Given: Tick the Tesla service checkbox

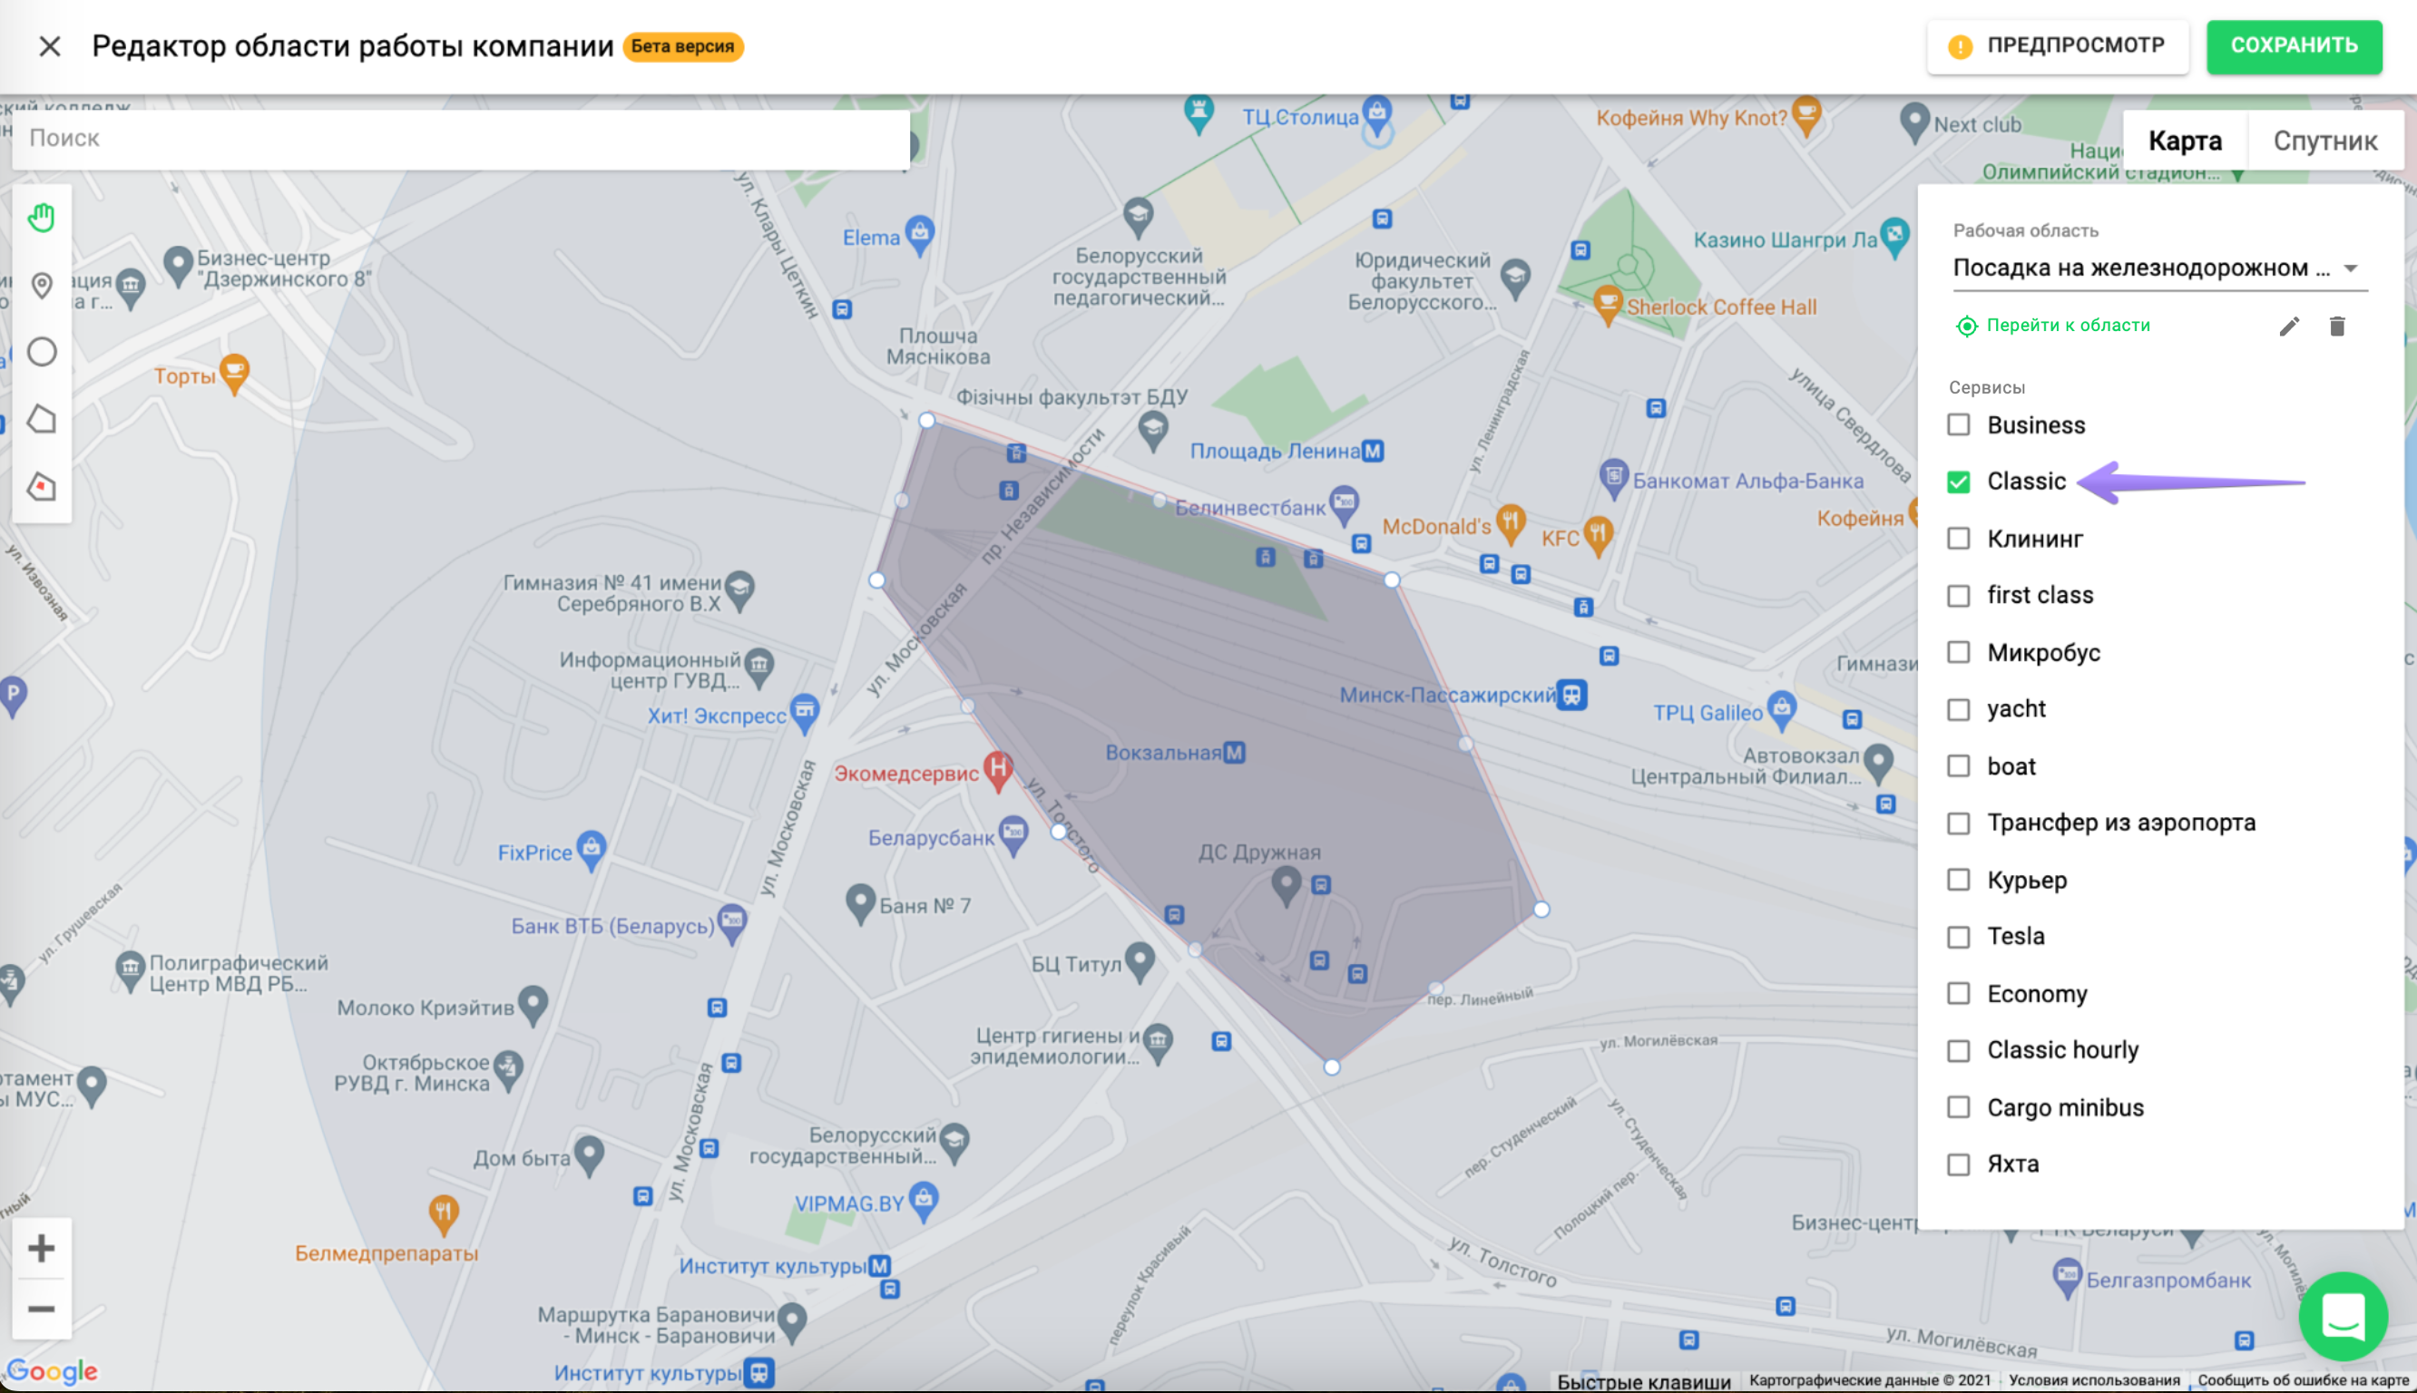Looking at the screenshot, I should (x=1959, y=937).
